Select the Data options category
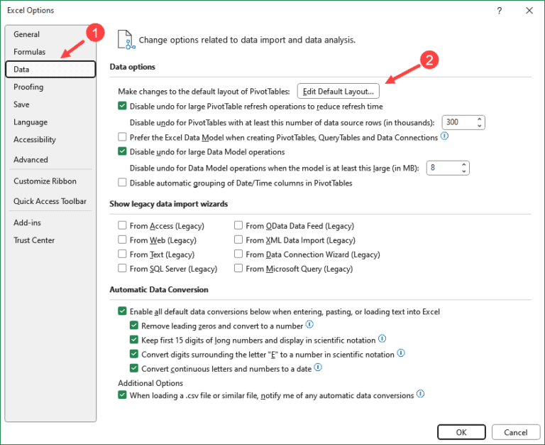 (x=50, y=69)
